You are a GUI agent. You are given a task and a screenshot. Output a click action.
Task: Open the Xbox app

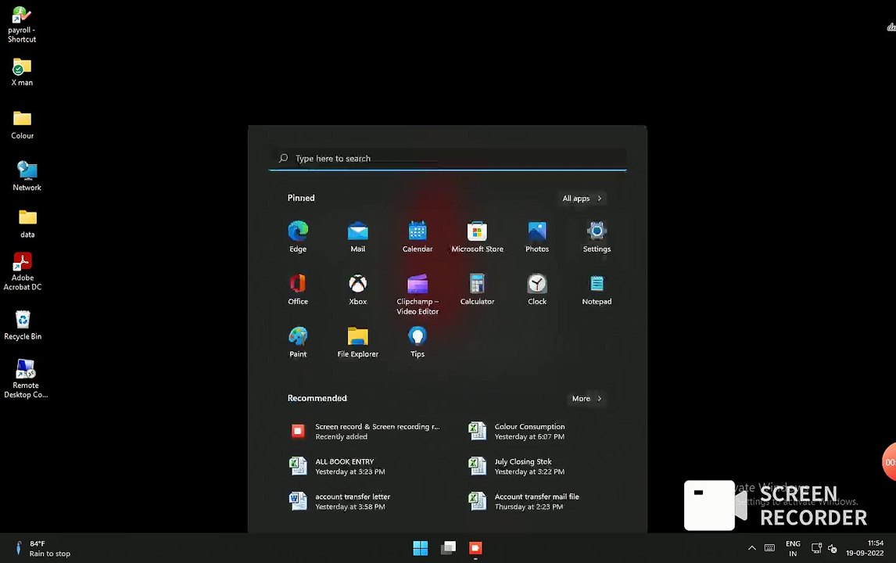[358, 289]
